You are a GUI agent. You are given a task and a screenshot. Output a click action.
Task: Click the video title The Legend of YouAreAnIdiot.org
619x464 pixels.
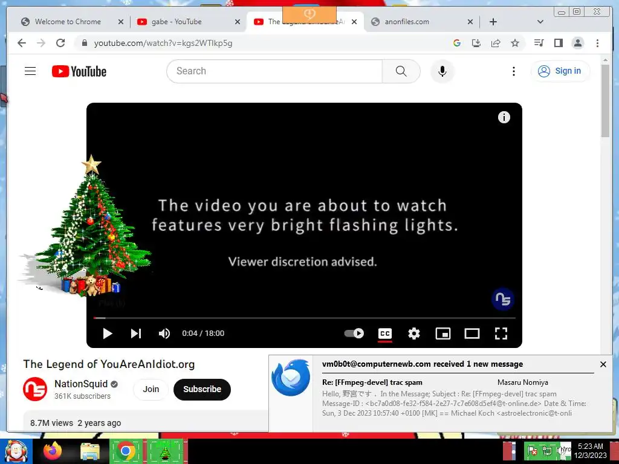click(x=109, y=364)
